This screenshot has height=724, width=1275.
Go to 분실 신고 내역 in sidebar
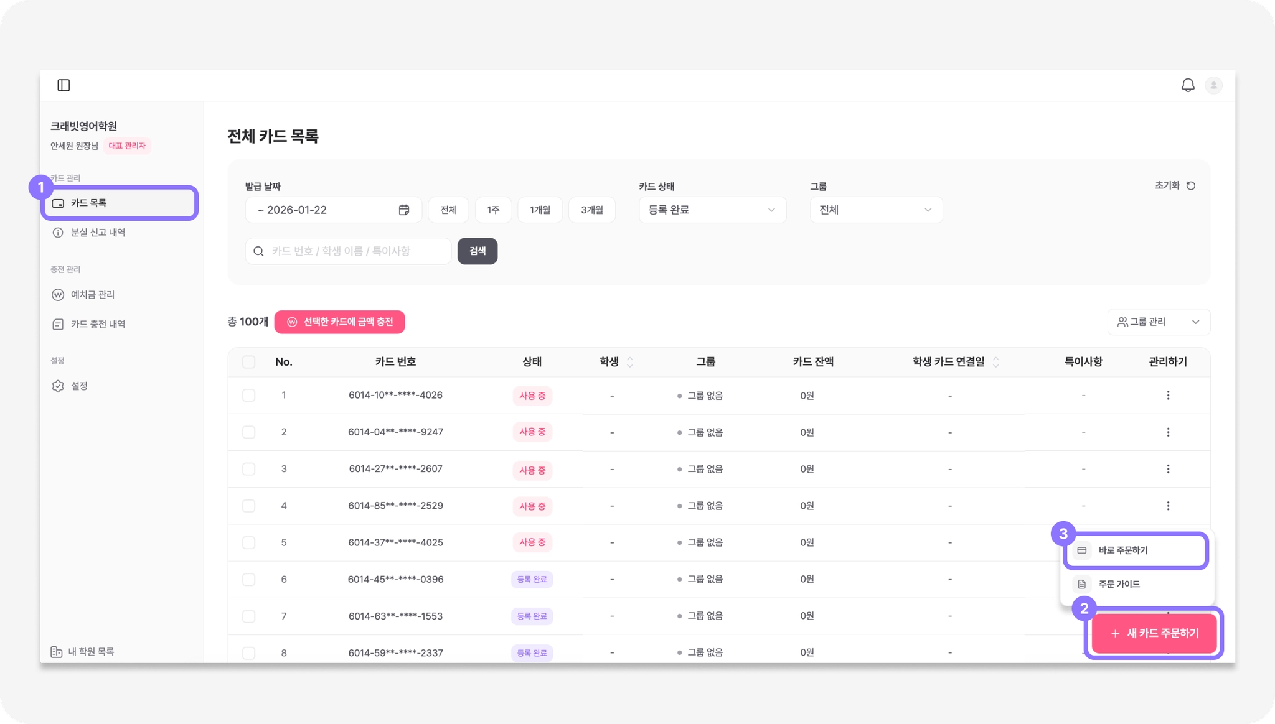click(98, 233)
